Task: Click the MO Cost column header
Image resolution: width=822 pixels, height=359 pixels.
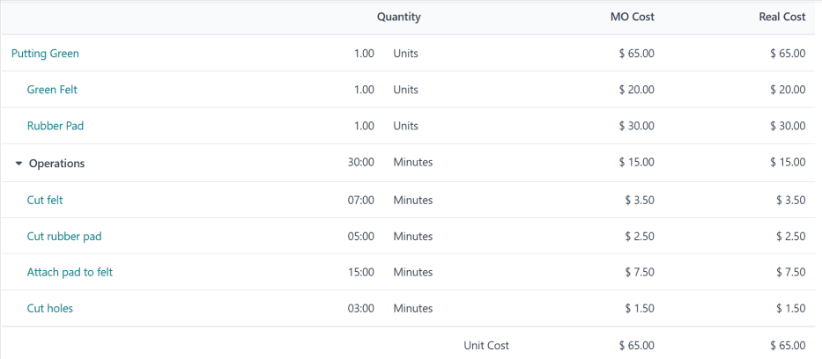Action: [632, 17]
